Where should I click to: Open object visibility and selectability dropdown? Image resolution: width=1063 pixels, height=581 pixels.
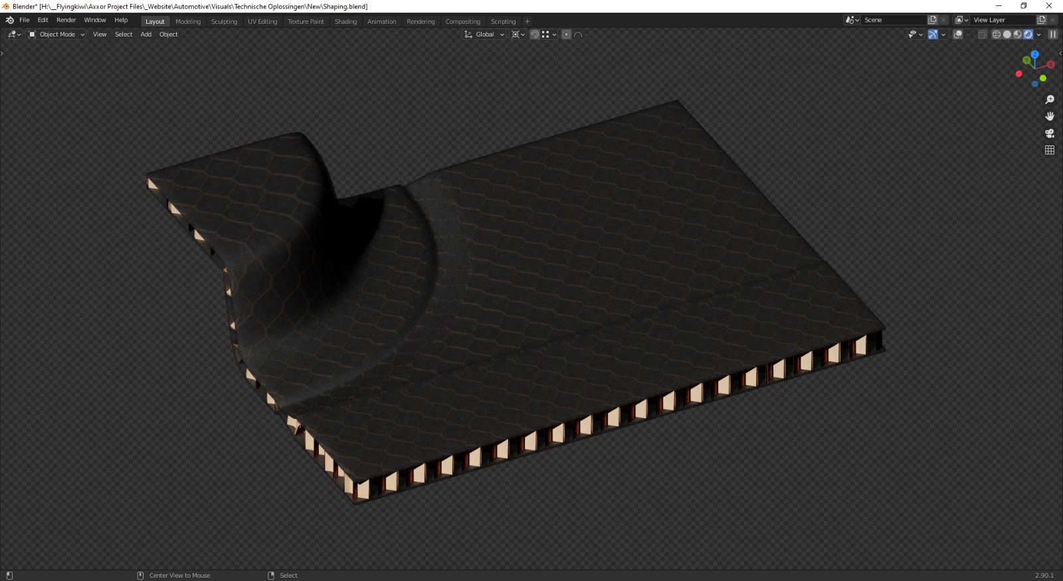tap(916, 35)
